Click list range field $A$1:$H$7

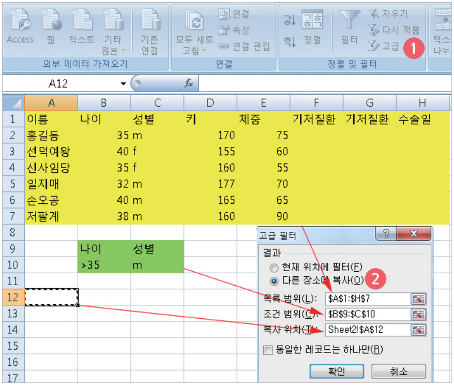[368, 299]
